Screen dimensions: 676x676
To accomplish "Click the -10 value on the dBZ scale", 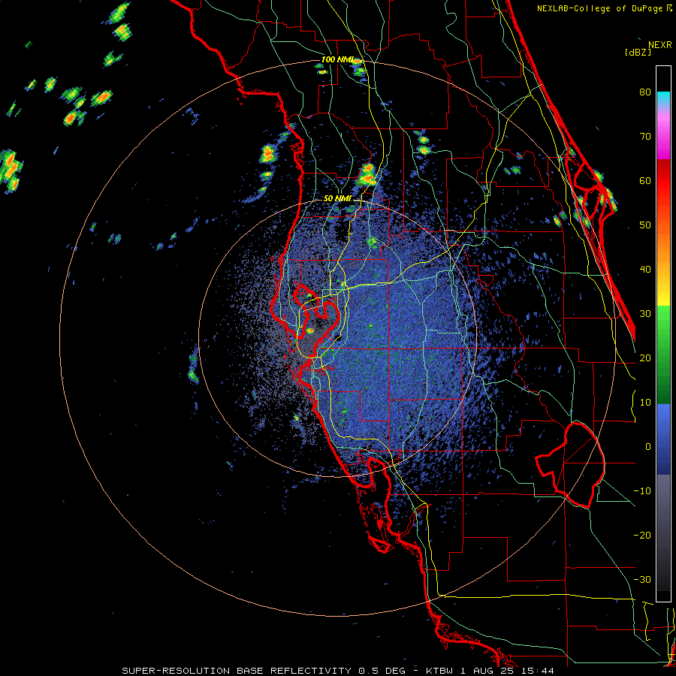I will click(x=642, y=491).
